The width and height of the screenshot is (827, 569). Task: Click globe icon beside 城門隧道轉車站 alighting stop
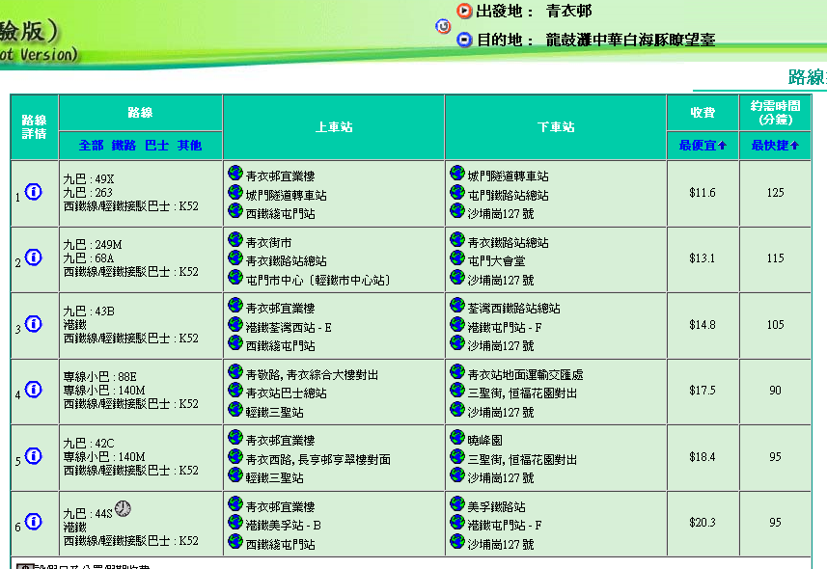coord(457,174)
